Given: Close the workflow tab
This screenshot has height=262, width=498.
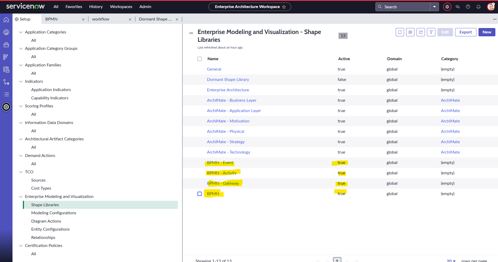Looking at the screenshot, I should [x=130, y=19].
